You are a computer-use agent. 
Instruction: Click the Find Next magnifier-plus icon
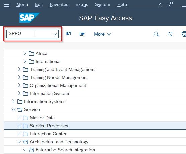coord(170,34)
